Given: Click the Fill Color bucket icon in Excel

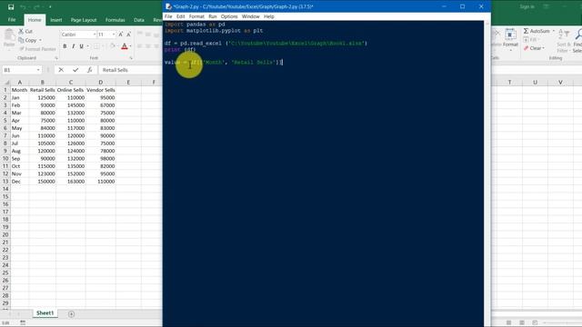Looking at the screenshot, I should coord(113,46).
